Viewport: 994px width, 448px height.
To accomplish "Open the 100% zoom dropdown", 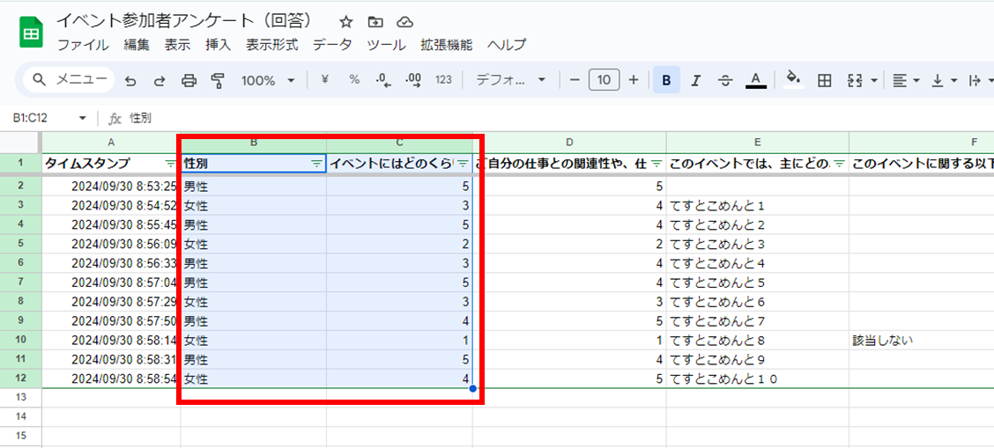I will coord(268,80).
